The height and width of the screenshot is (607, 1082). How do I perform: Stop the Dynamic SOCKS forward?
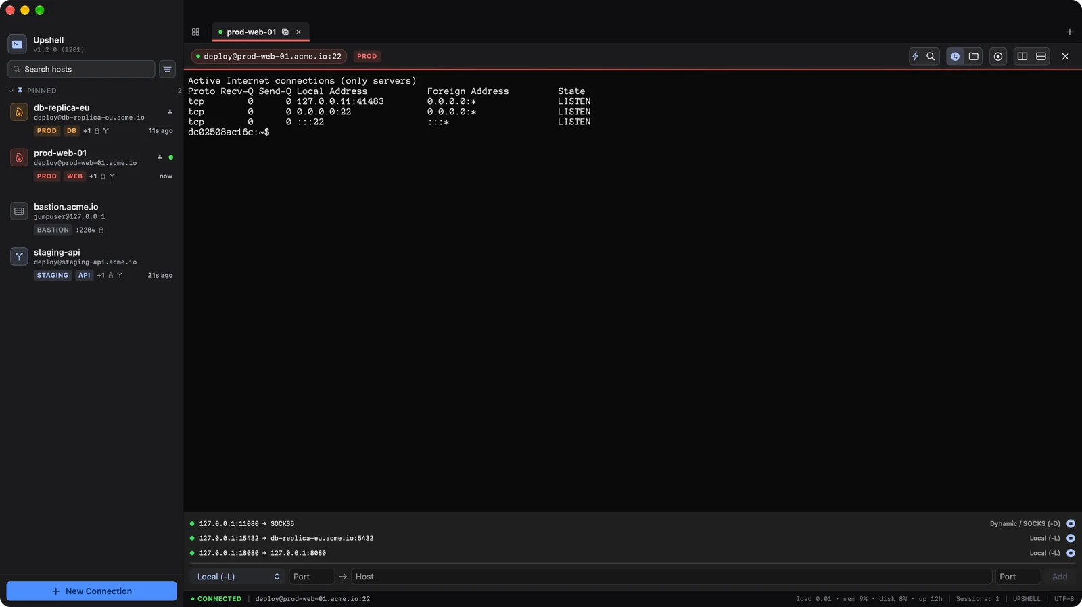coord(1071,524)
